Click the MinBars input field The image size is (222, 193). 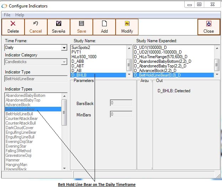[121, 114]
